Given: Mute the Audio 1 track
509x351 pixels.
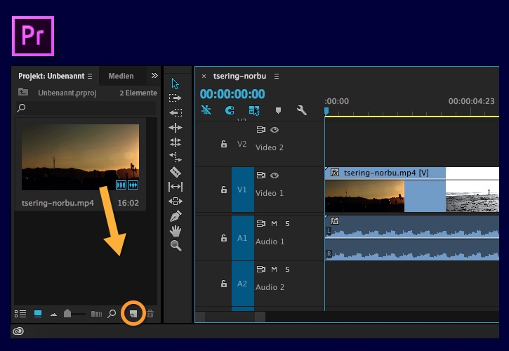Looking at the screenshot, I should [274, 223].
